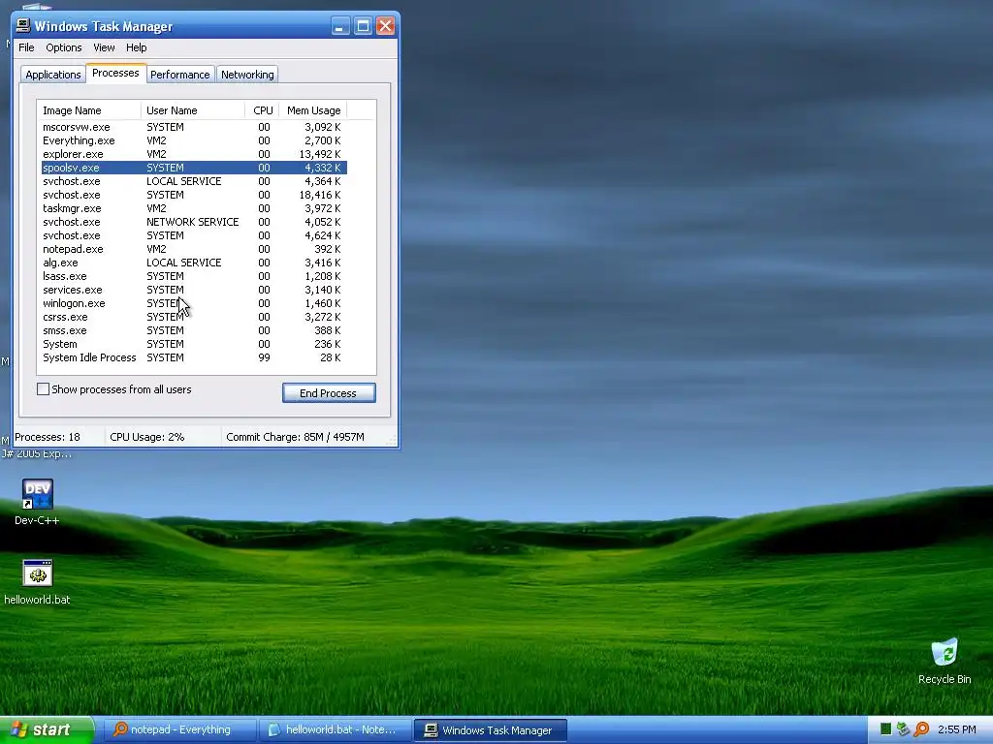993x744 pixels.
Task: Select the mscorsvw.exe process row
Action: pos(194,127)
